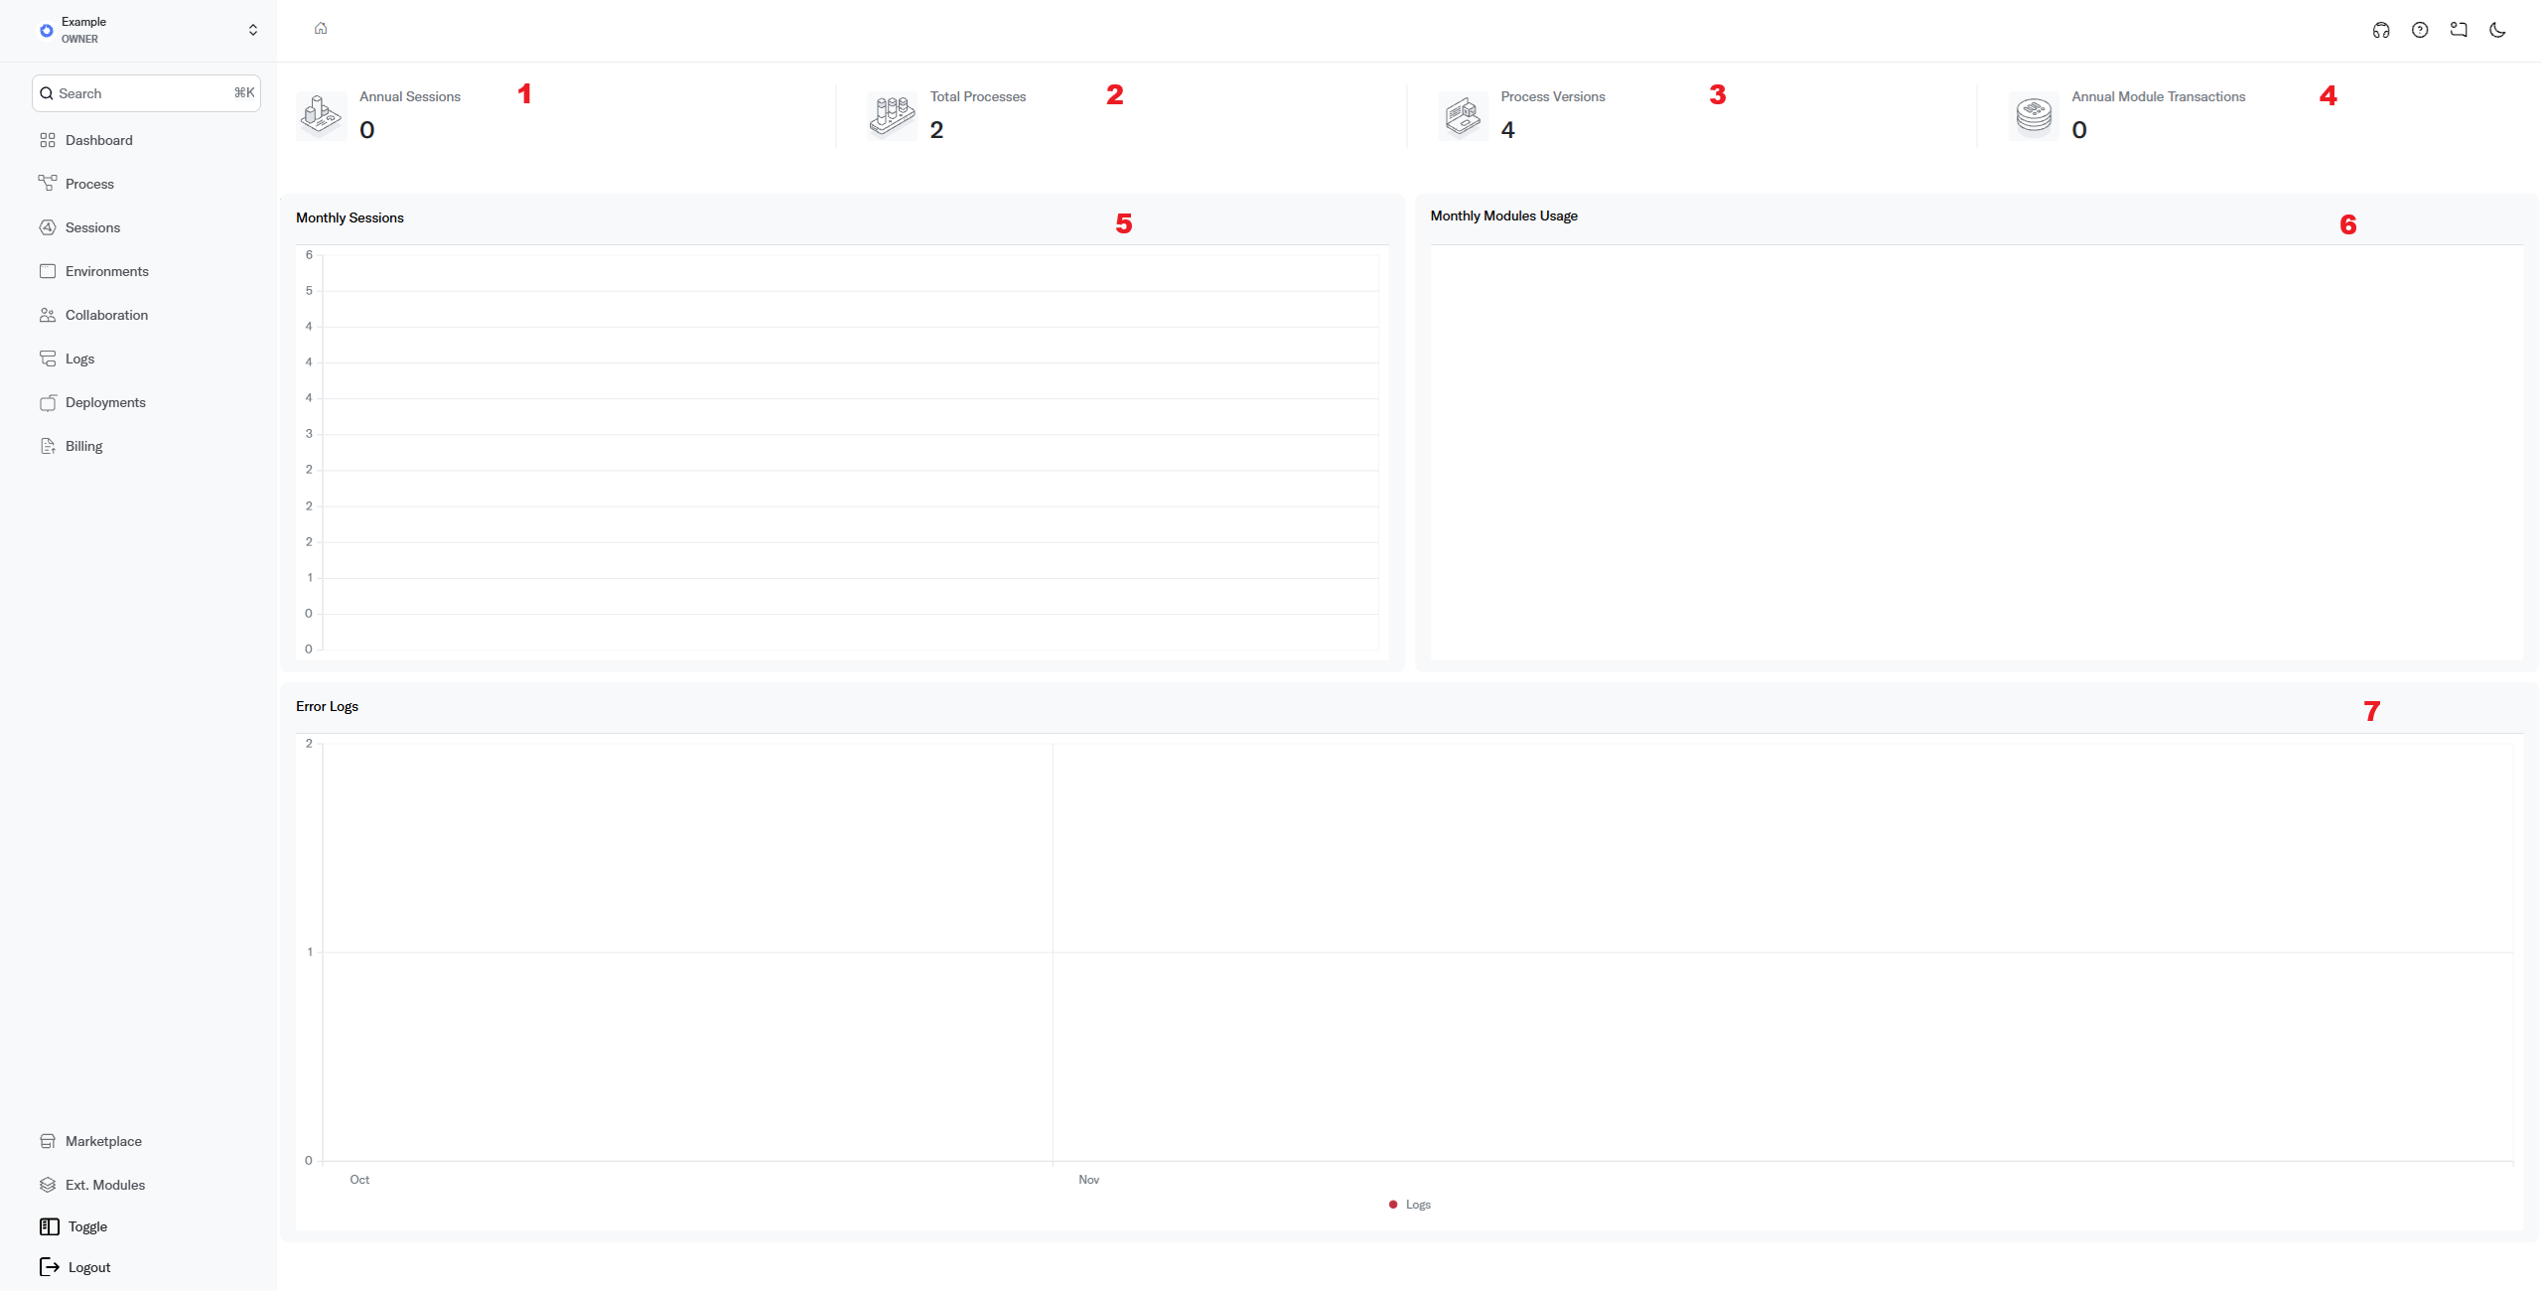Image resolution: width=2541 pixels, height=1291 pixels.
Task: Select the Total Processes label
Action: coord(978,96)
